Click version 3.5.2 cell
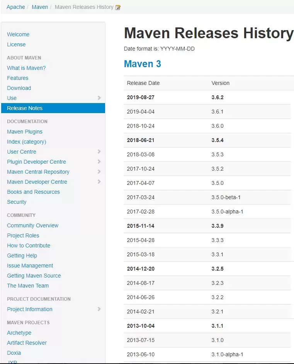Viewport: 294px width, 364px height. tap(218, 169)
